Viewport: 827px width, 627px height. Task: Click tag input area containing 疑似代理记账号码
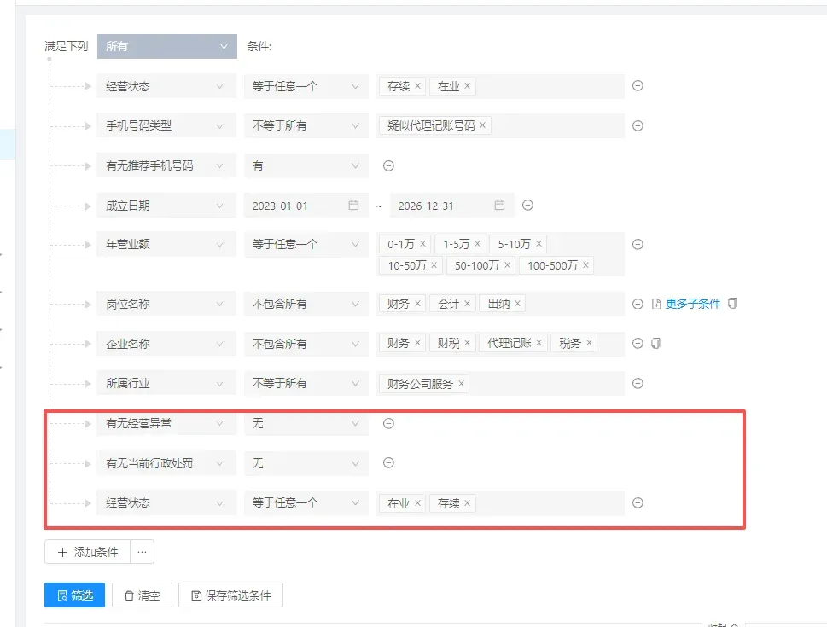pyautogui.click(x=500, y=125)
